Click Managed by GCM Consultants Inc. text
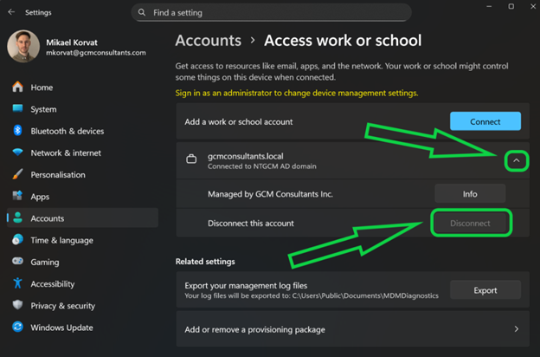 [270, 194]
